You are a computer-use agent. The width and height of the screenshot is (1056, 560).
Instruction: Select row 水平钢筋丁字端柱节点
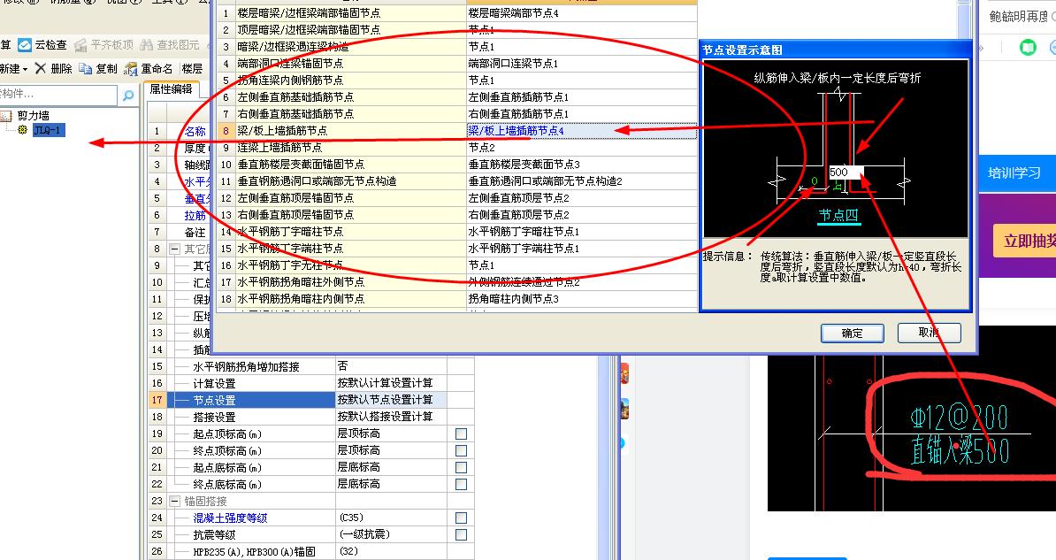click(350, 249)
